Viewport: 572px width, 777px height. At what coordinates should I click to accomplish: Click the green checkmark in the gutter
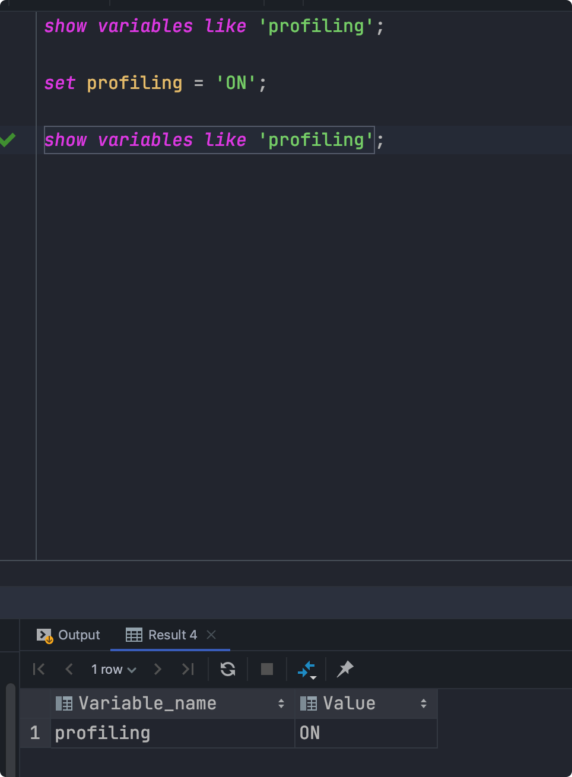point(8,140)
